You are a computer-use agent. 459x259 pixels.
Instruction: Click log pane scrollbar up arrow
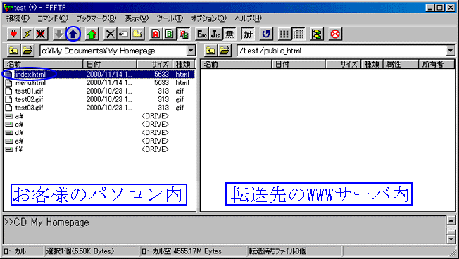point(451,220)
